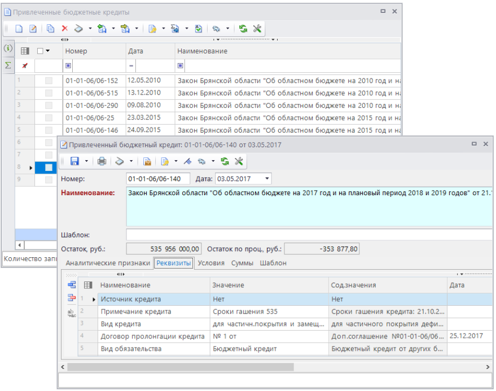Toggle the select-all checkbox in list header
The image size is (496, 391).
40,51
